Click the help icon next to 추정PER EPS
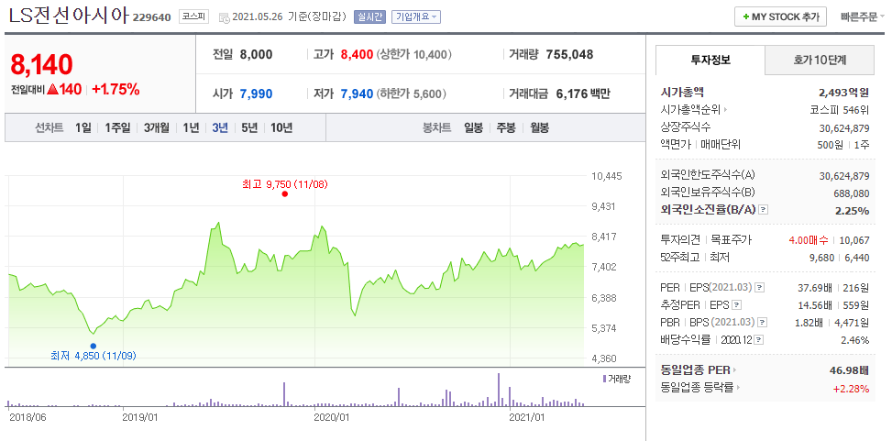This screenshot has width=892, height=441. (x=737, y=305)
